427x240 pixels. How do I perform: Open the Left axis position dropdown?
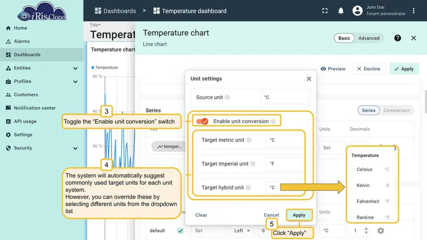point(242,231)
